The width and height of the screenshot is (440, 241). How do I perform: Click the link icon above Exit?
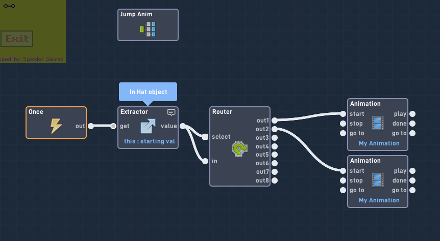coord(9,6)
